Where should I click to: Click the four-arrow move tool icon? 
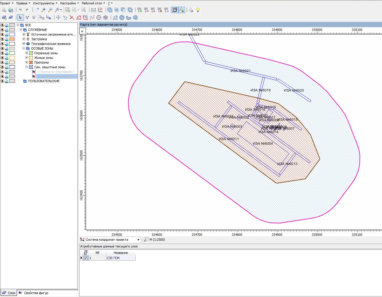click(58, 17)
